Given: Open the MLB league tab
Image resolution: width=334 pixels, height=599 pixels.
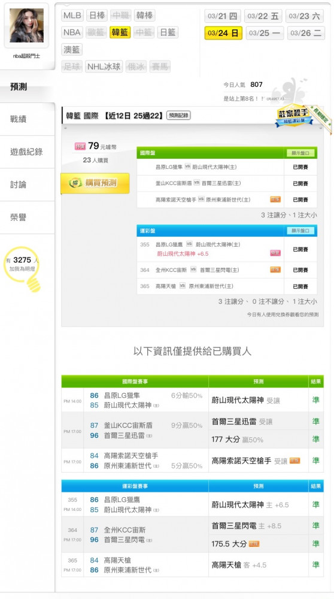Looking at the screenshot, I should (x=72, y=16).
